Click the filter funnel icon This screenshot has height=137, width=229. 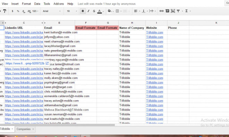[178, 11]
